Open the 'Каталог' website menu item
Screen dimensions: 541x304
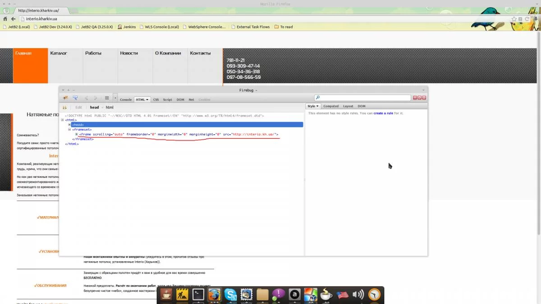(x=59, y=53)
